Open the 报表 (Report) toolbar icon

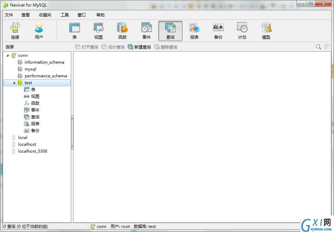194,31
